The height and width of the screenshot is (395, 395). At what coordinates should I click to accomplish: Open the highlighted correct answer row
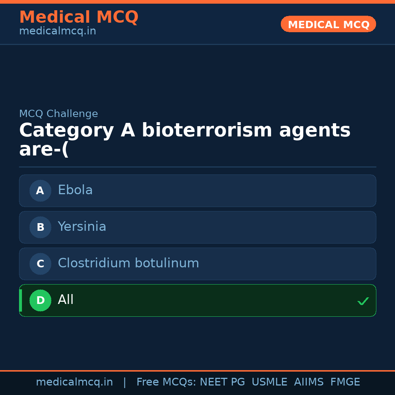197,300
